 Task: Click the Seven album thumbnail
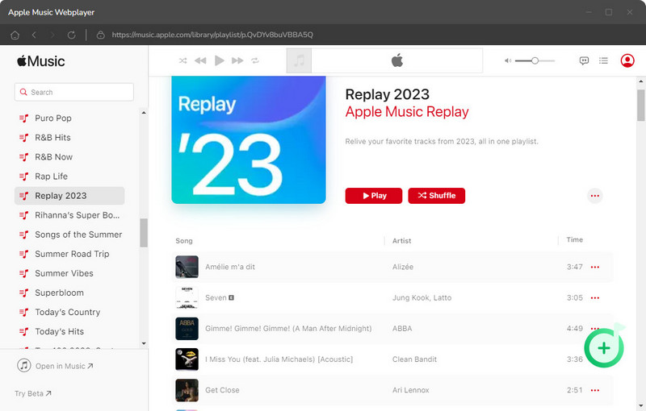[x=187, y=298]
